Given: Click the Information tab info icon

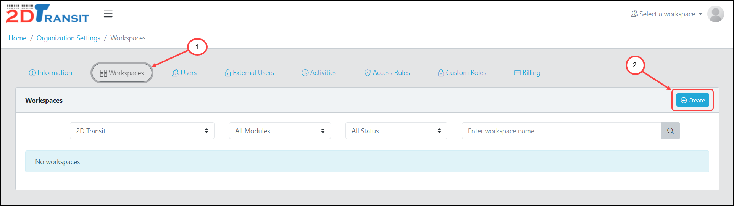Looking at the screenshot, I should [x=32, y=73].
